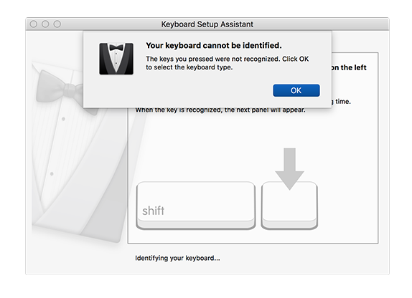Click the word 'time.' beside the dialog
The width and height of the screenshot is (412, 298).
[343, 102]
